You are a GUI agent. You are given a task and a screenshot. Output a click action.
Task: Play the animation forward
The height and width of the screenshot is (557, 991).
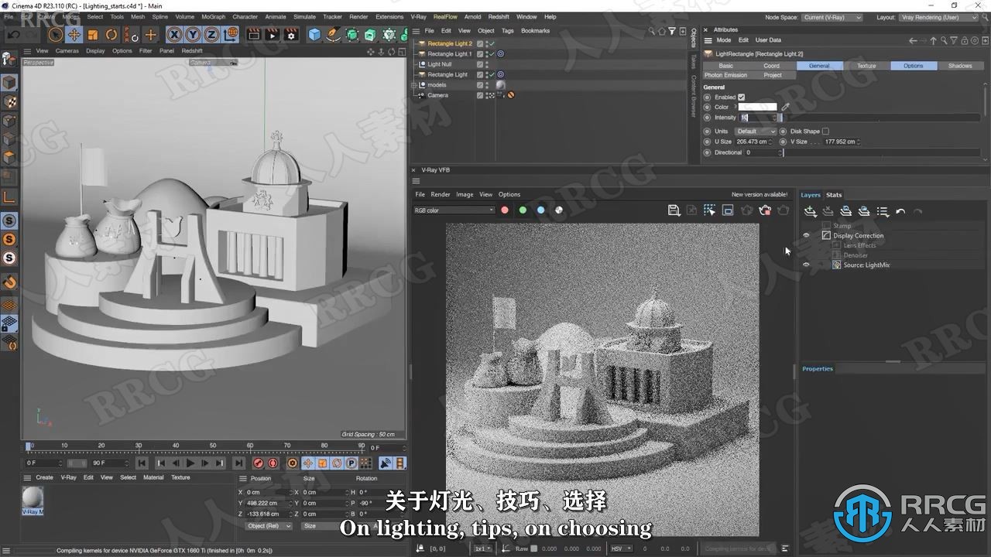point(190,463)
